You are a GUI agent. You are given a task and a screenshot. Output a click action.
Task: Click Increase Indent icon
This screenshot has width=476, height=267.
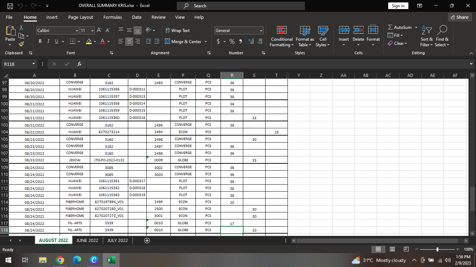click(x=157, y=42)
